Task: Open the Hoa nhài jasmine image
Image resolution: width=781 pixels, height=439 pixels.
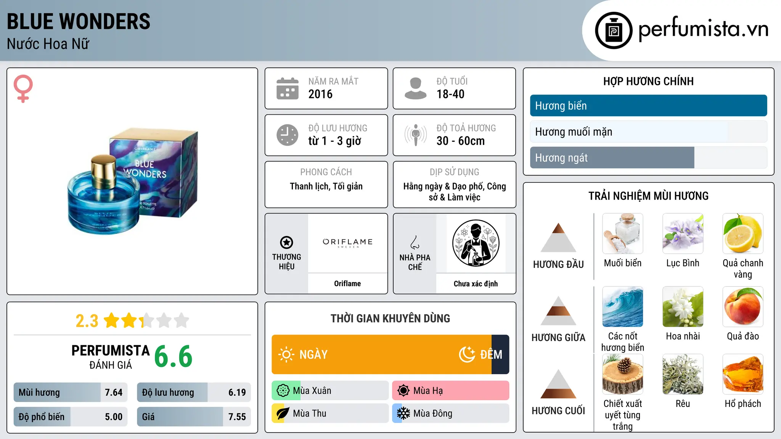Action: click(683, 306)
